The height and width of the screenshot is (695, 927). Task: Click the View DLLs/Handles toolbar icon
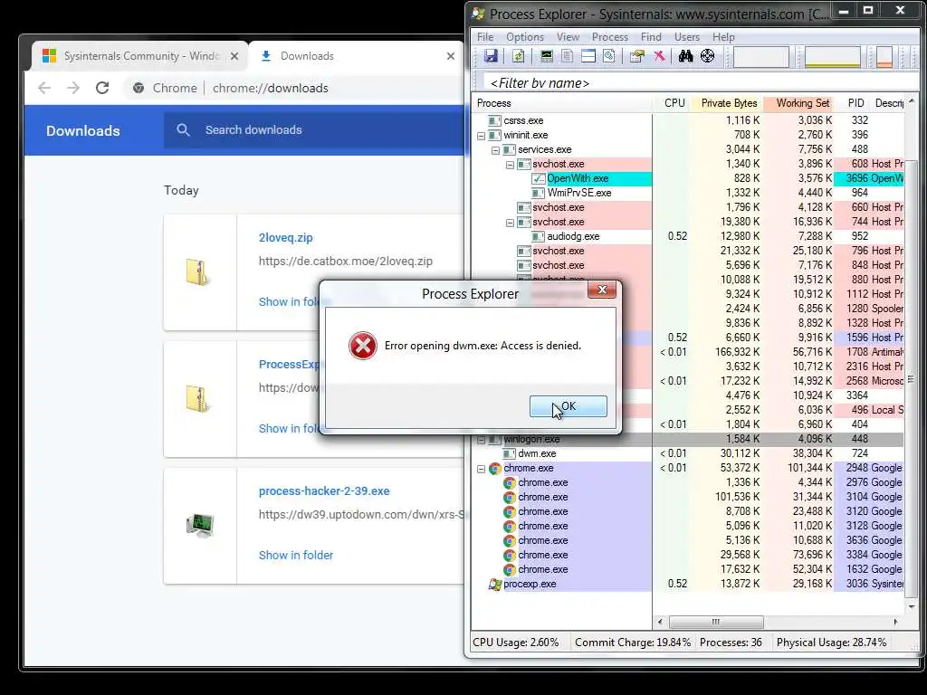click(x=609, y=56)
